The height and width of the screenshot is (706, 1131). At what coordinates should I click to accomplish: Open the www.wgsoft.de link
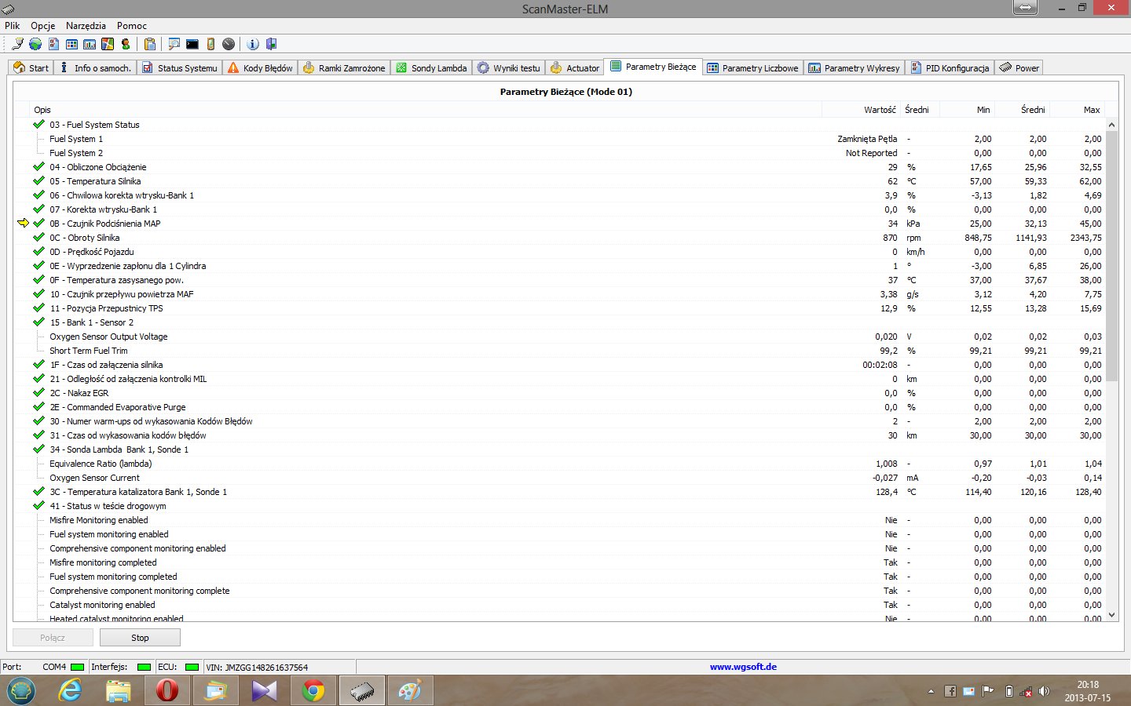click(x=743, y=667)
